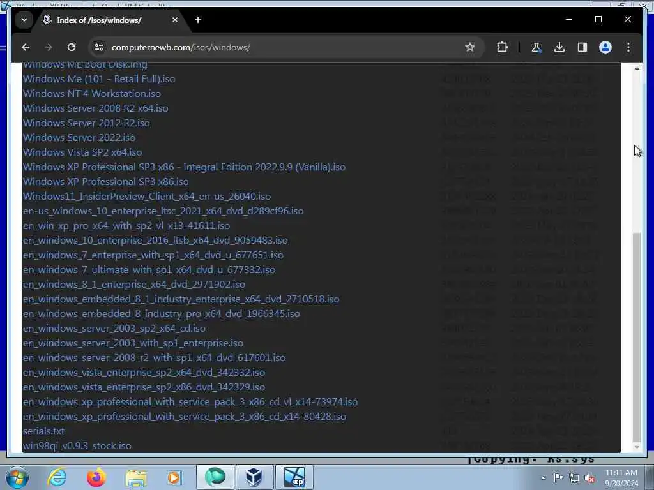Open en_windows_8_1_enterprise_x64 iso link

134,284
